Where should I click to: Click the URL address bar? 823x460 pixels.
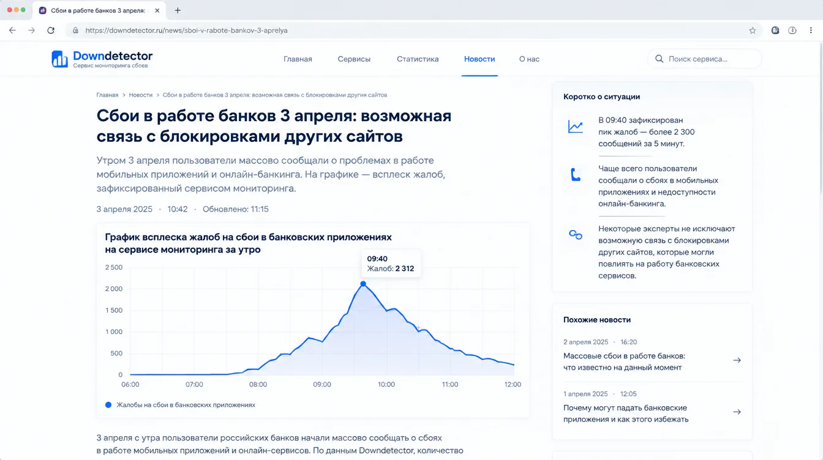413,30
